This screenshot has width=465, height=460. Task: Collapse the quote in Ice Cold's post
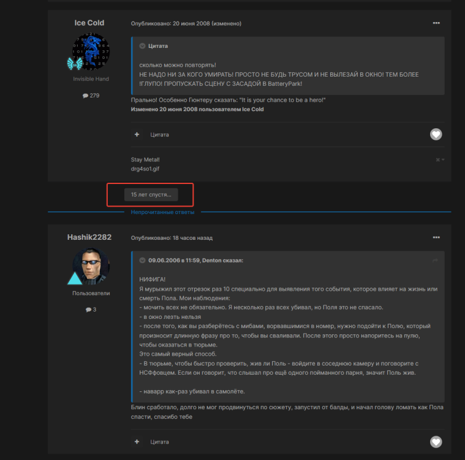click(142, 46)
